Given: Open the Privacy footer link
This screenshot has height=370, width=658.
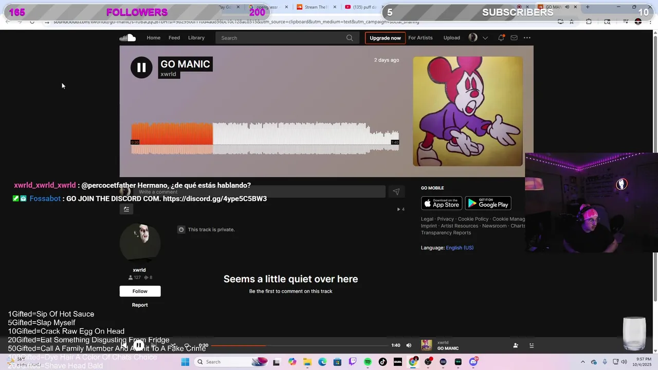Looking at the screenshot, I should [x=446, y=219].
